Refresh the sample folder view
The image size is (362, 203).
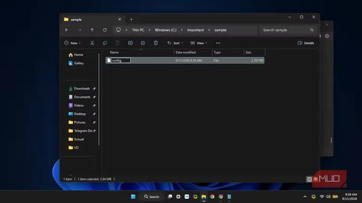[105, 30]
